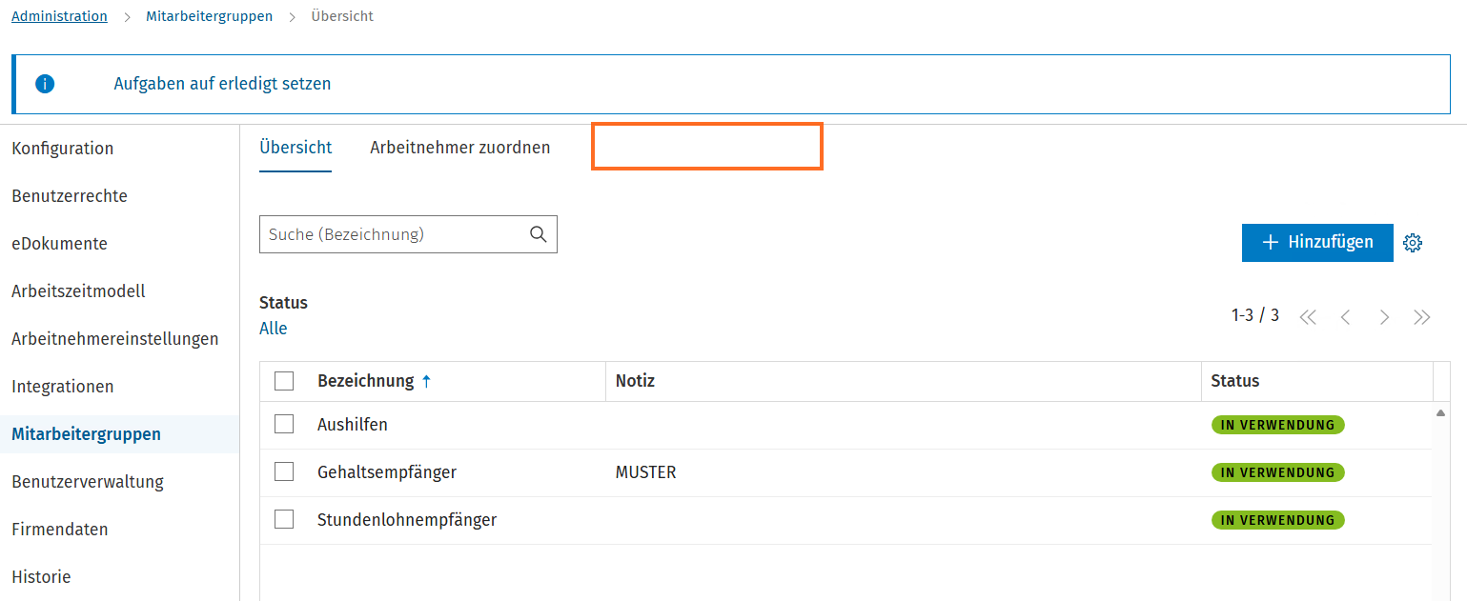
Task: Toggle the select-all header checkbox
Action: coord(284,381)
